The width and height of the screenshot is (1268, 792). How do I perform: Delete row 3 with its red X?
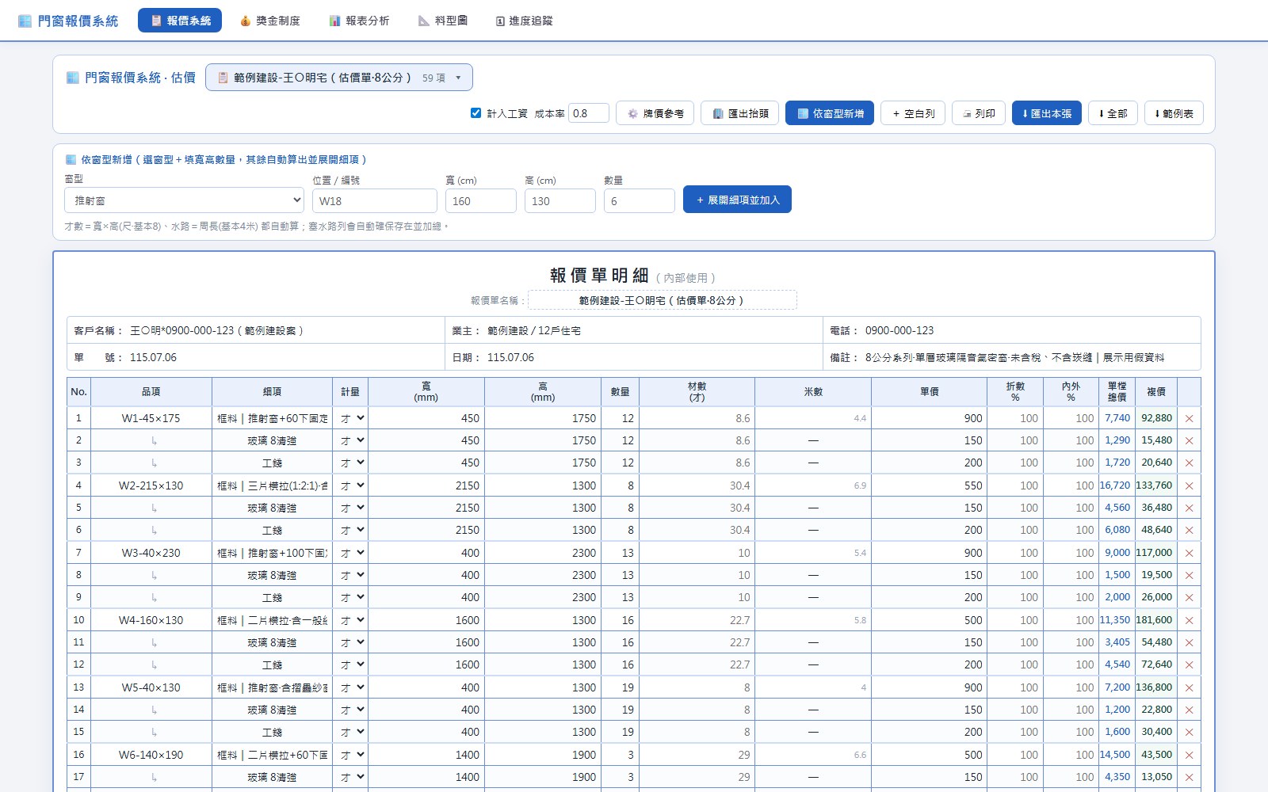[x=1189, y=463]
